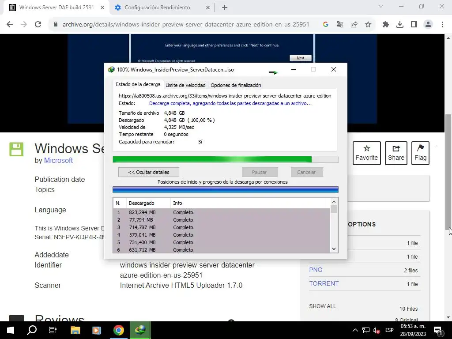452x339 pixels.
Task: Click the Next button in the preview image
Action: tap(300, 58)
